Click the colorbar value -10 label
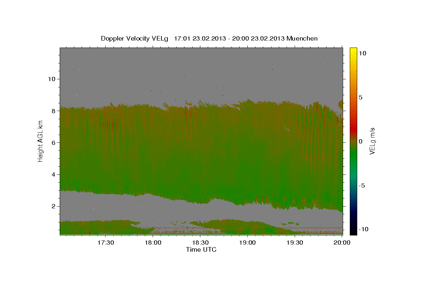Viewport: 424px width, 282px height. [364, 229]
